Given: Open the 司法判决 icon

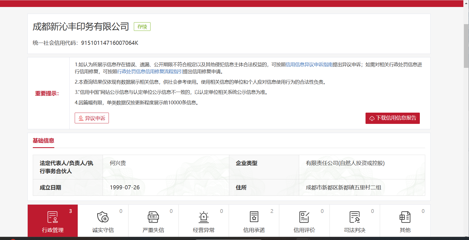Looking at the screenshot, I should click(x=355, y=217).
